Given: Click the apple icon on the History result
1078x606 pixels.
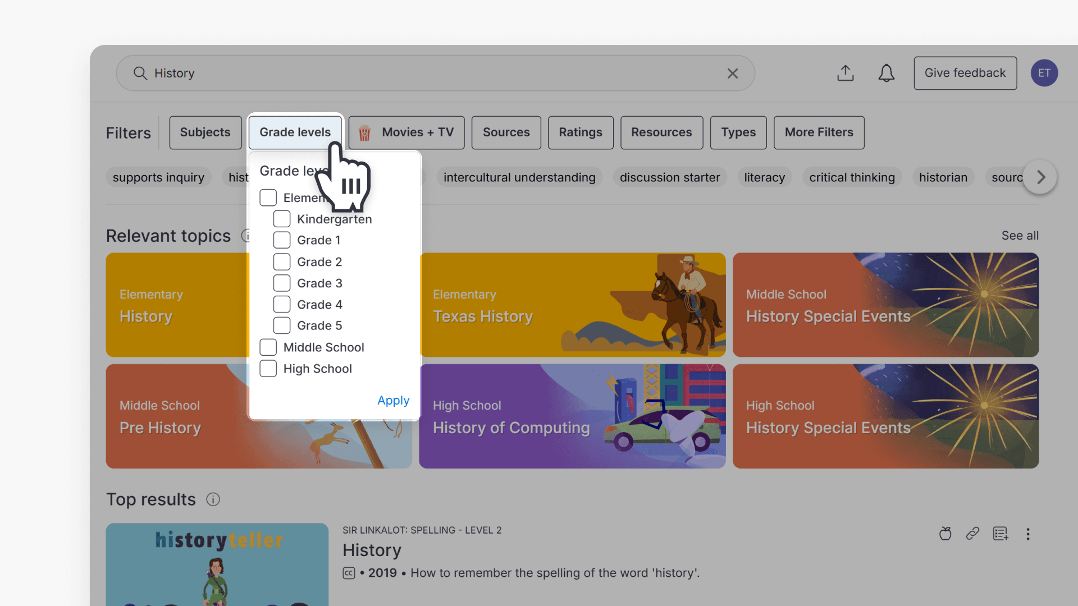Looking at the screenshot, I should click(945, 534).
